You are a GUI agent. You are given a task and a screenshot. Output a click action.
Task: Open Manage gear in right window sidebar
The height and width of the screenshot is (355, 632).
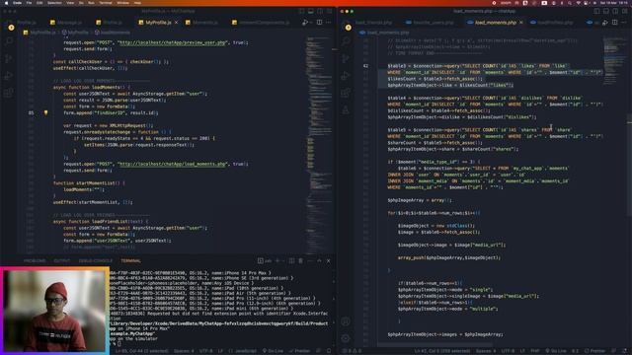point(346,338)
